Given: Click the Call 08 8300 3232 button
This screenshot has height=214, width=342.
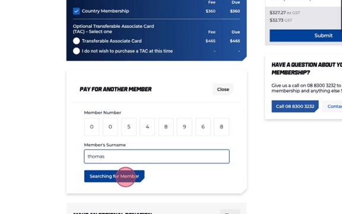Looking at the screenshot, I should pos(295,106).
